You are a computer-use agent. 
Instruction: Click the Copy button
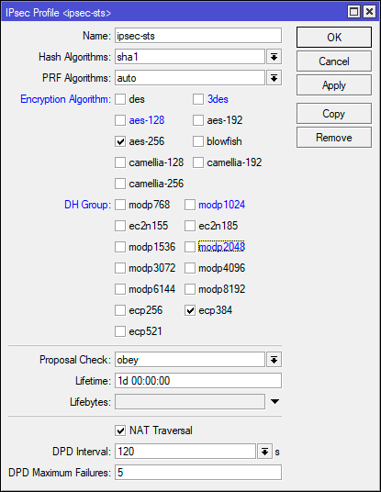(334, 114)
